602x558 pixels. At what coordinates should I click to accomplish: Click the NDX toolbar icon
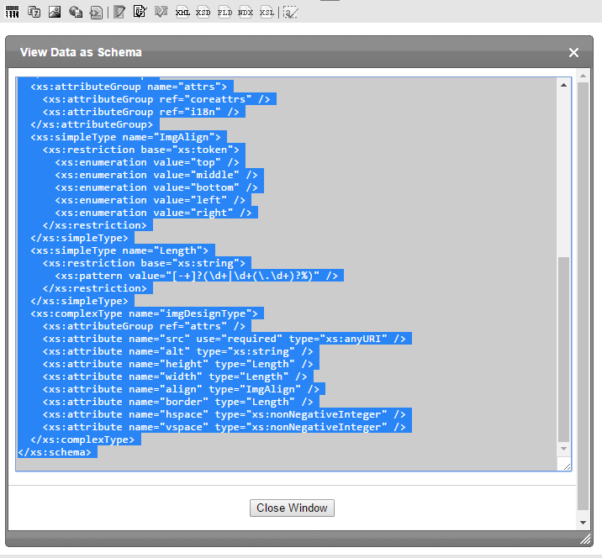pyautogui.click(x=246, y=13)
